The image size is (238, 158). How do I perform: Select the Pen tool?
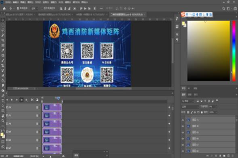point(3,96)
